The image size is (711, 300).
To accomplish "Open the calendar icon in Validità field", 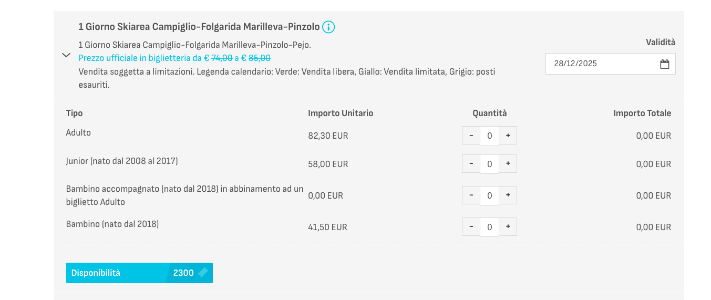I will pyautogui.click(x=665, y=64).
